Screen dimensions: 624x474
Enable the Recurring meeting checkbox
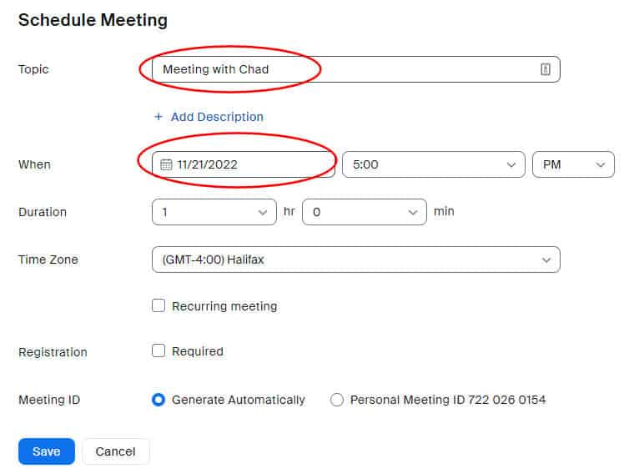pos(159,305)
